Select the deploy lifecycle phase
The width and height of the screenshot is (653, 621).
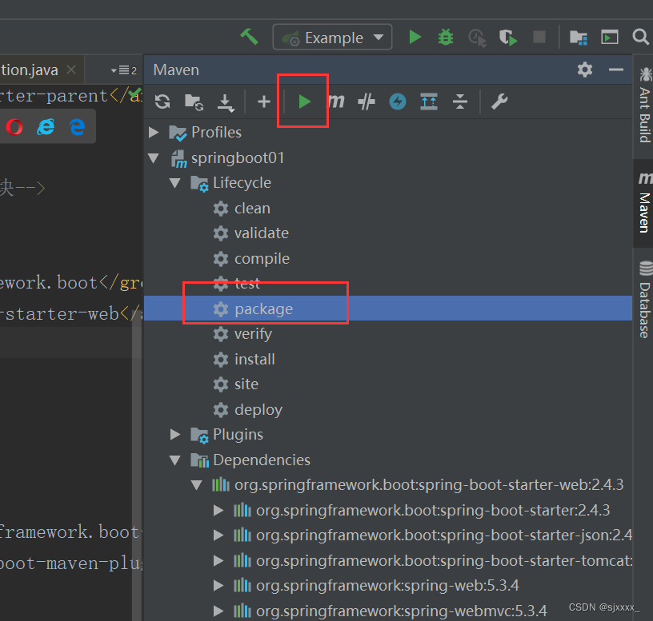click(258, 410)
